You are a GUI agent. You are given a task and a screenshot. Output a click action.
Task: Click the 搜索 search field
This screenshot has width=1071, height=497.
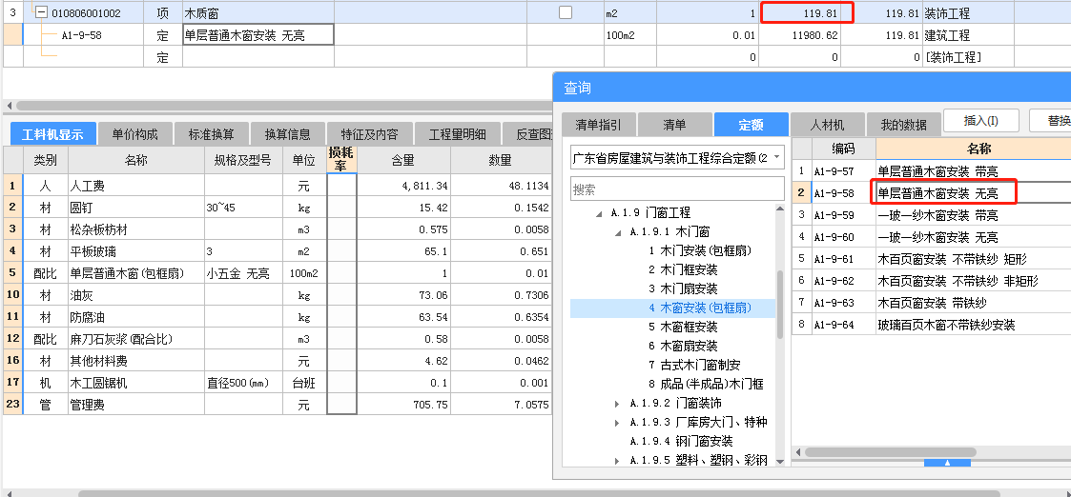click(x=677, y=189)
